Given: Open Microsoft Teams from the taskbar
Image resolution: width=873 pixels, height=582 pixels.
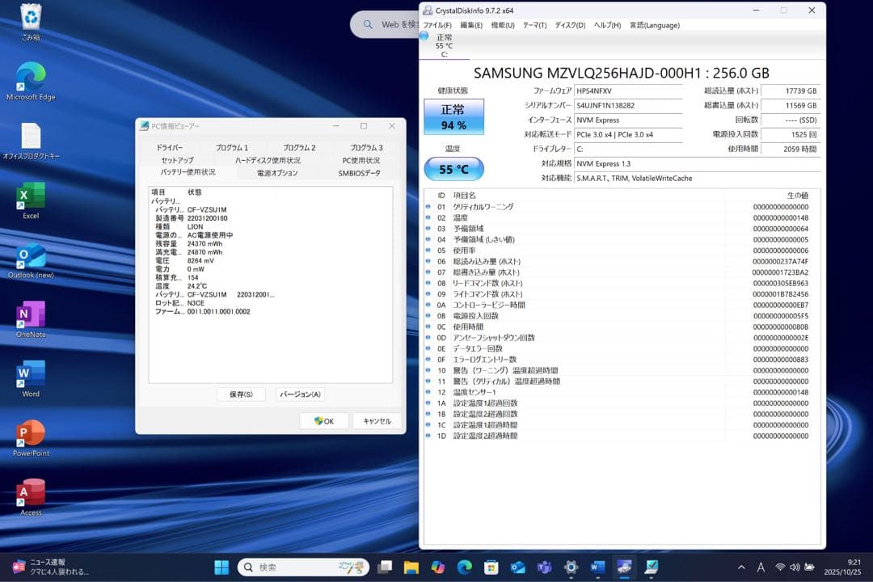Looking at the screenshot, I should 543,567.
